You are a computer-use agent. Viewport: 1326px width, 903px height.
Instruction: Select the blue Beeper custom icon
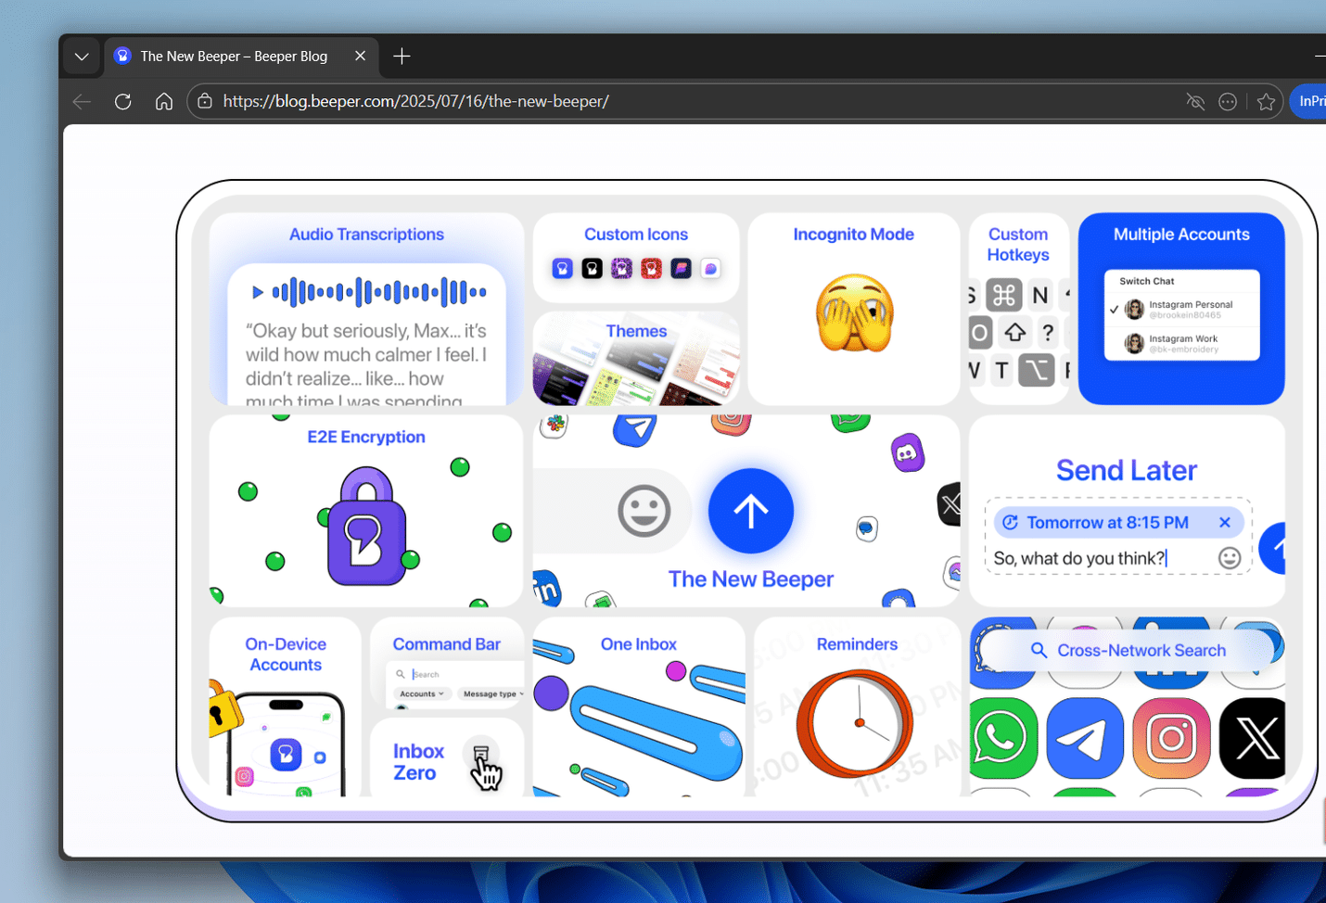pyautogui.click(x=562, y=269)
